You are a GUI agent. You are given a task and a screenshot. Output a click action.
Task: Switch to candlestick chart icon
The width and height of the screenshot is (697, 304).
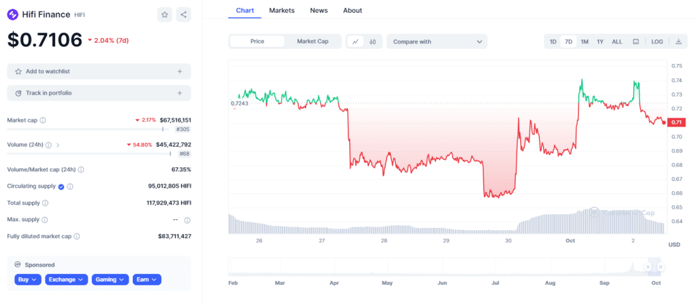coord(373,41)
